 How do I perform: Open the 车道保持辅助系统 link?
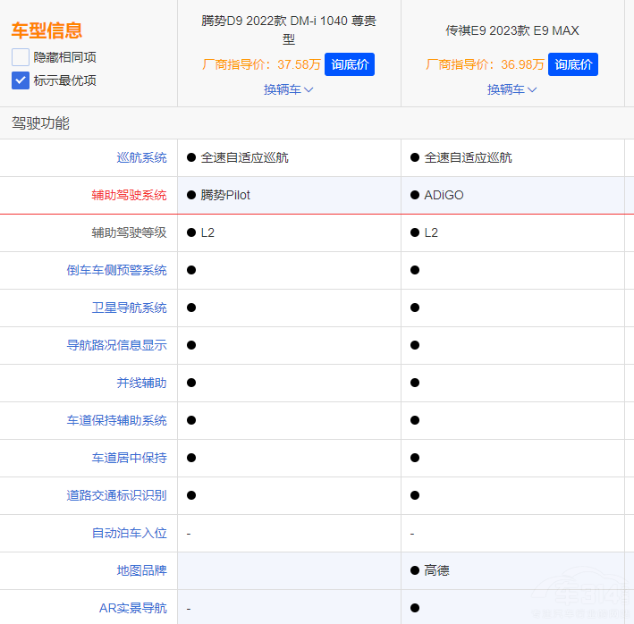pos(116,420)
